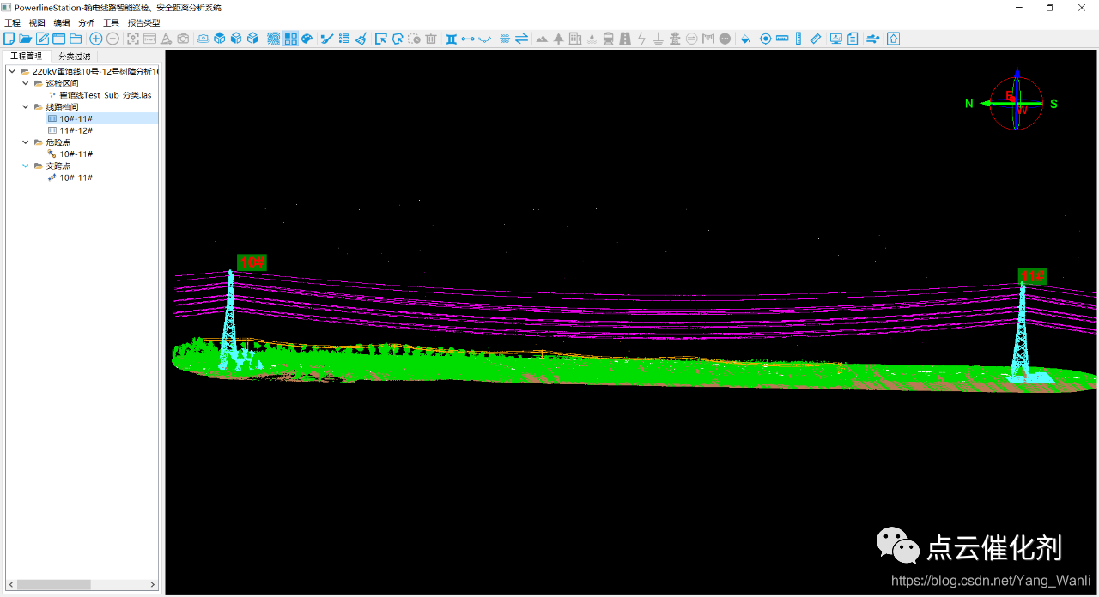1099x597 pixels.
Task: Click the right arrow of horizontal scrollbar
Action: 154,584
